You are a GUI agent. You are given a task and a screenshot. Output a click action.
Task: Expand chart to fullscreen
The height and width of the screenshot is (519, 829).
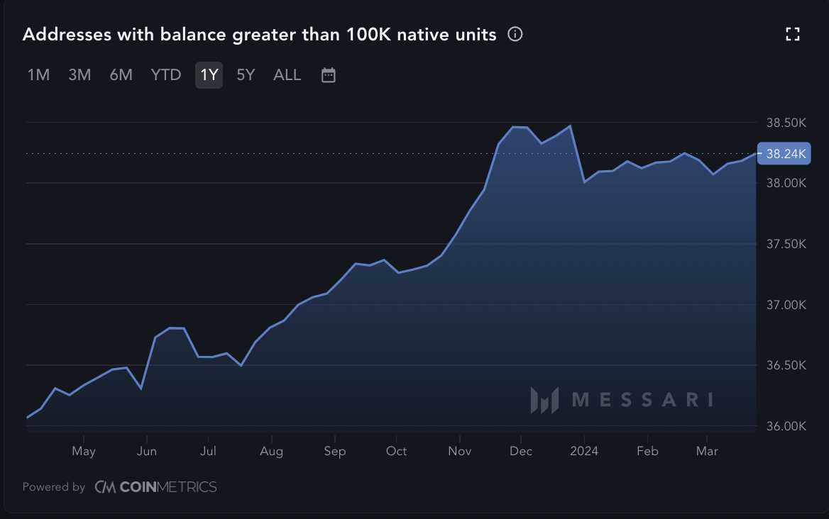pos(793,34)
